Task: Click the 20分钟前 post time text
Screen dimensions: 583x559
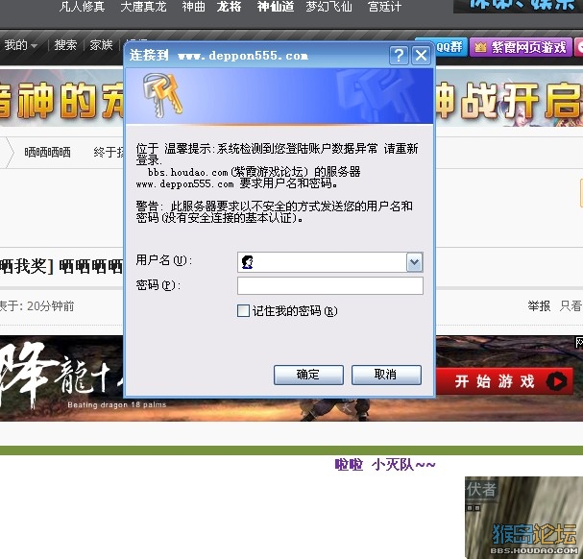Action: [51, 306]
